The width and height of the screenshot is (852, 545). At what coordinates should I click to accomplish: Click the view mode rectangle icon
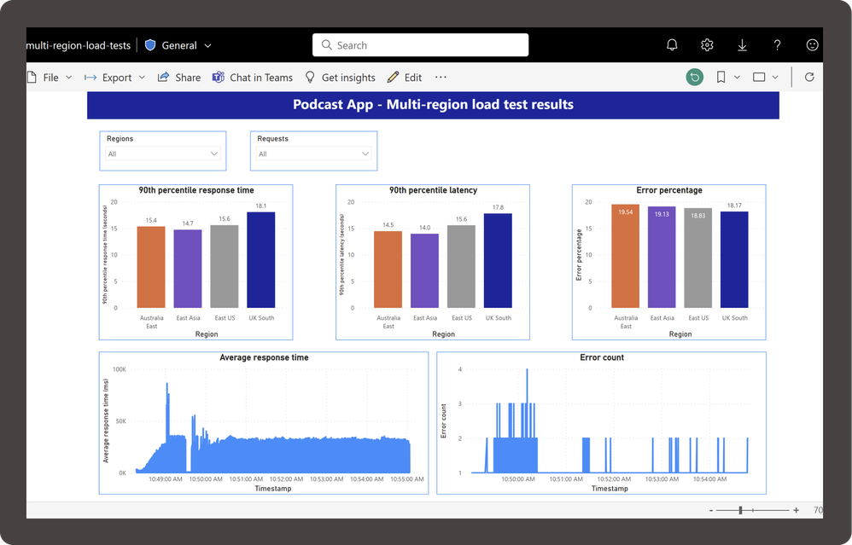coord(759,77)
